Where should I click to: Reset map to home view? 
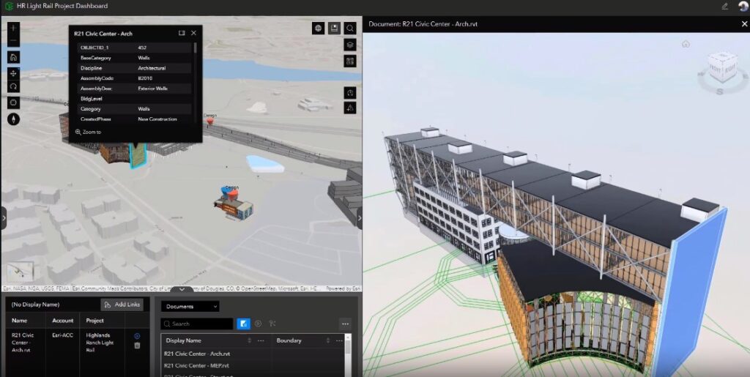click(13, 57)
